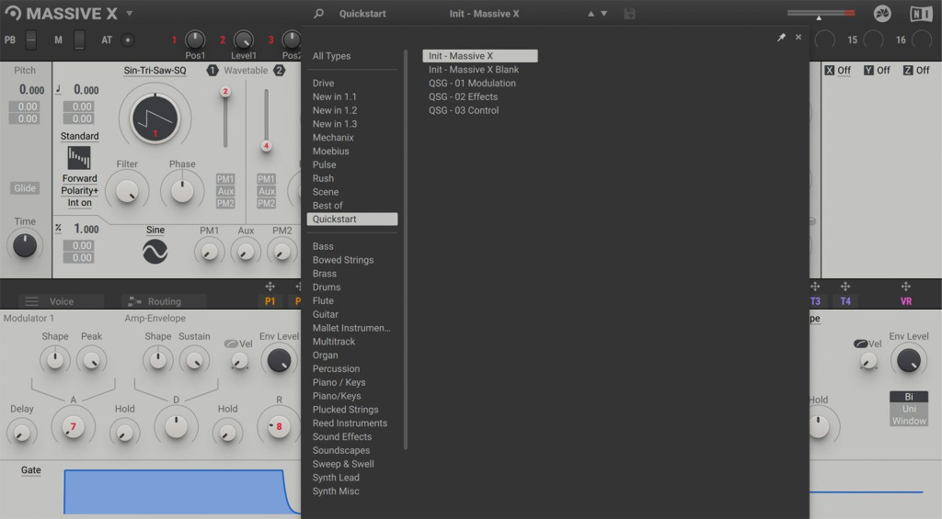The height and width of the screenshot is (519, 942).
Task: Open Sin-Tri-Saw-SQ wavetable dropdown
Action: [155, 70]
